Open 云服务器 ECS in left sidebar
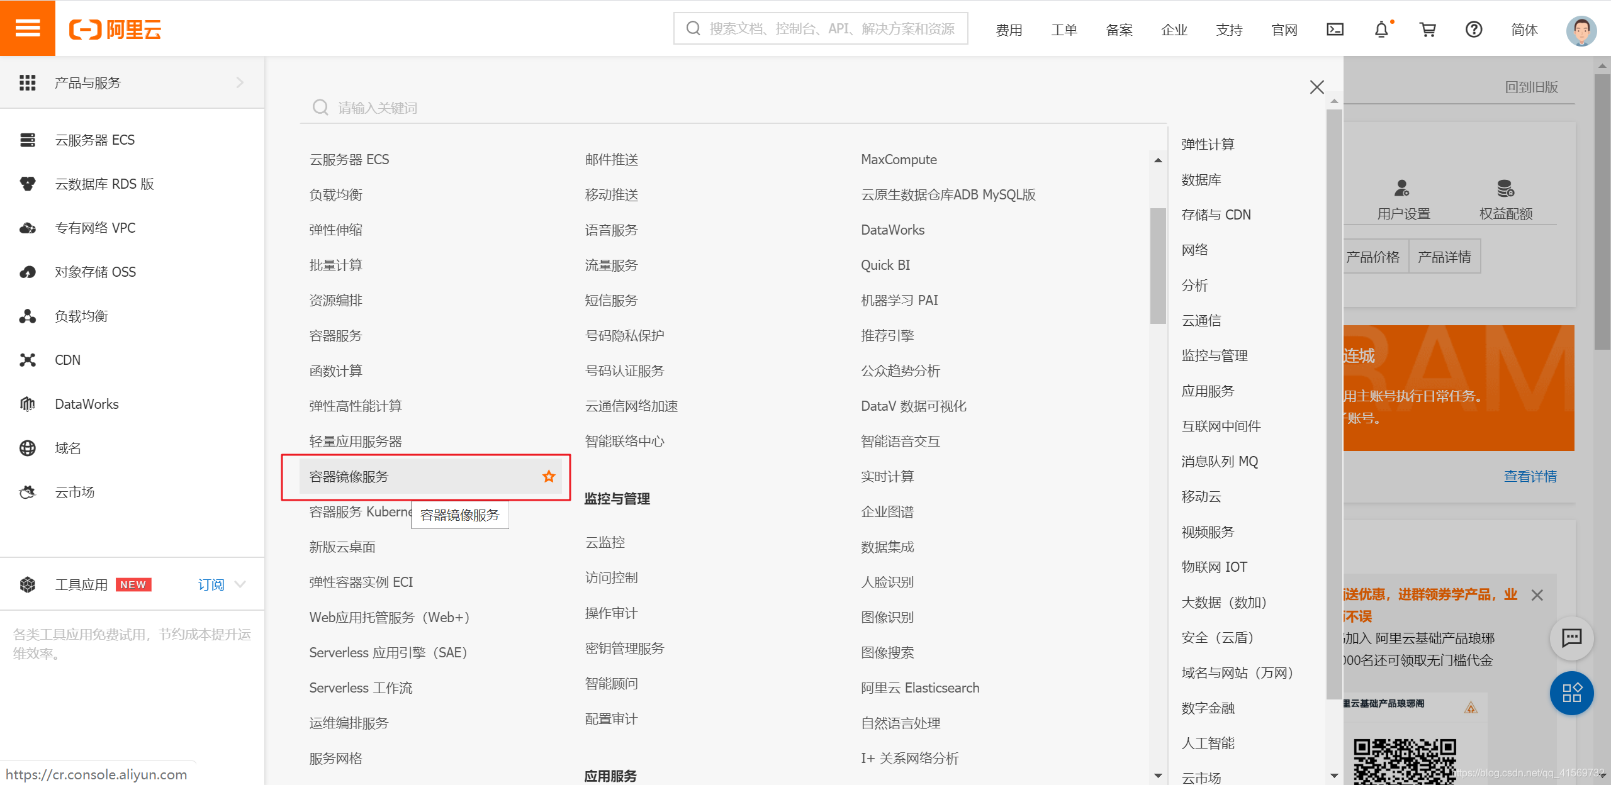Viewport: 1611px width, 785px height. pyautogui.click(x=94, y=140)
